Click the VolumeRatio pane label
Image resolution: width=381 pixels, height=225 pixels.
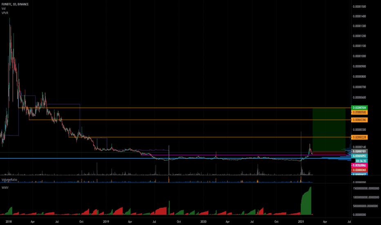point(9,180)
